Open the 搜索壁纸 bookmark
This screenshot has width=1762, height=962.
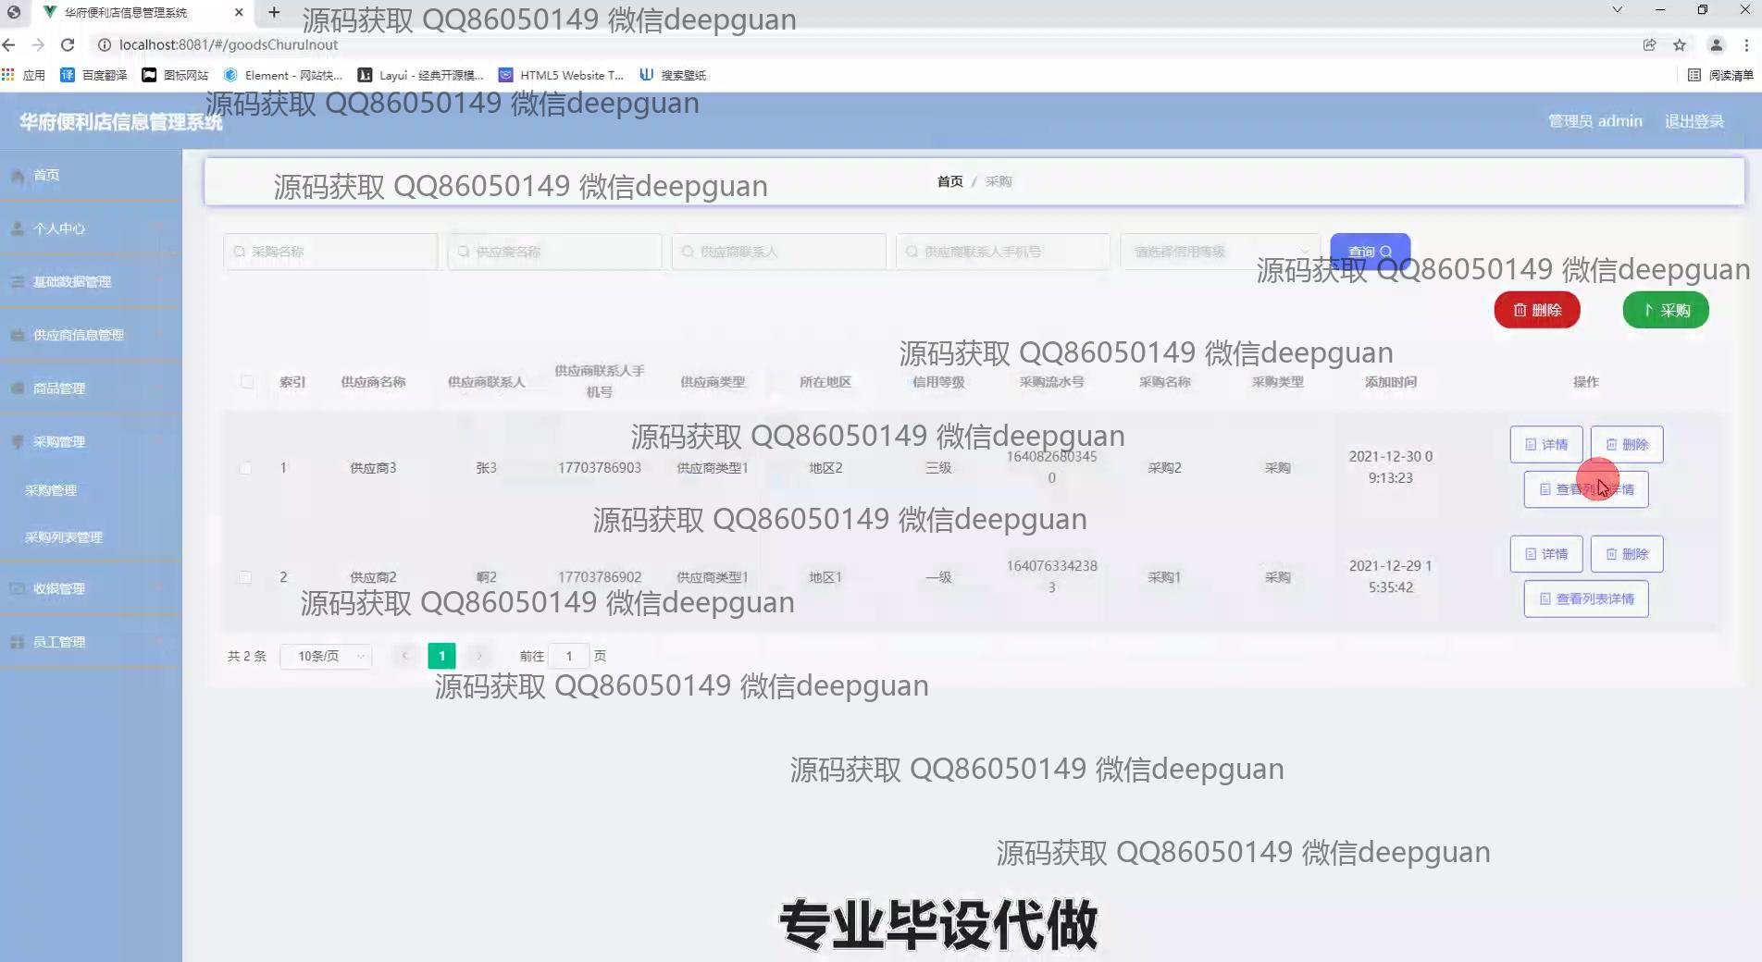point(673,75)
